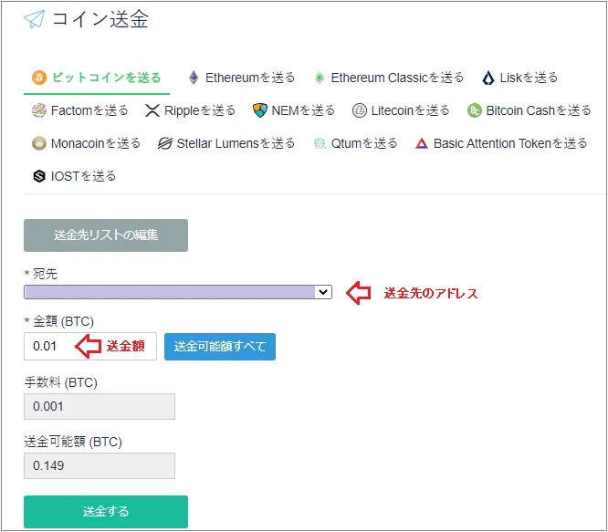Image resolution: width=608 pixels, height=532 pixels.
Task: Click the Ripple X icon
Action: click(x=152, y=110)
